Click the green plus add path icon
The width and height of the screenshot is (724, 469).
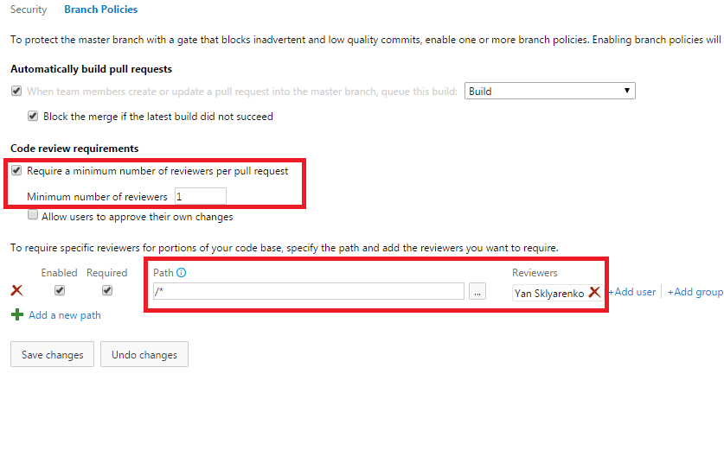point(17,315)
